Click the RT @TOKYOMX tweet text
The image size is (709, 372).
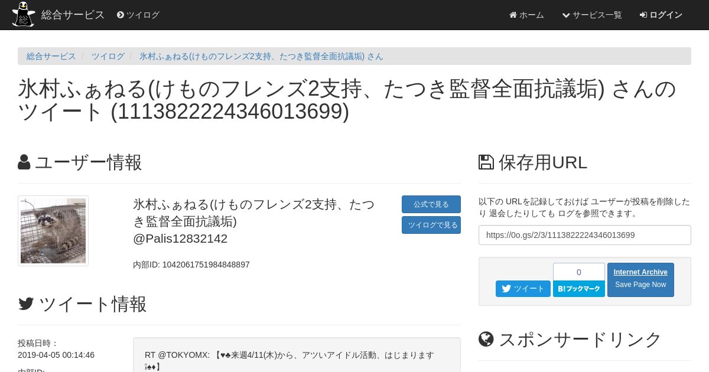[x=290, y=360]
